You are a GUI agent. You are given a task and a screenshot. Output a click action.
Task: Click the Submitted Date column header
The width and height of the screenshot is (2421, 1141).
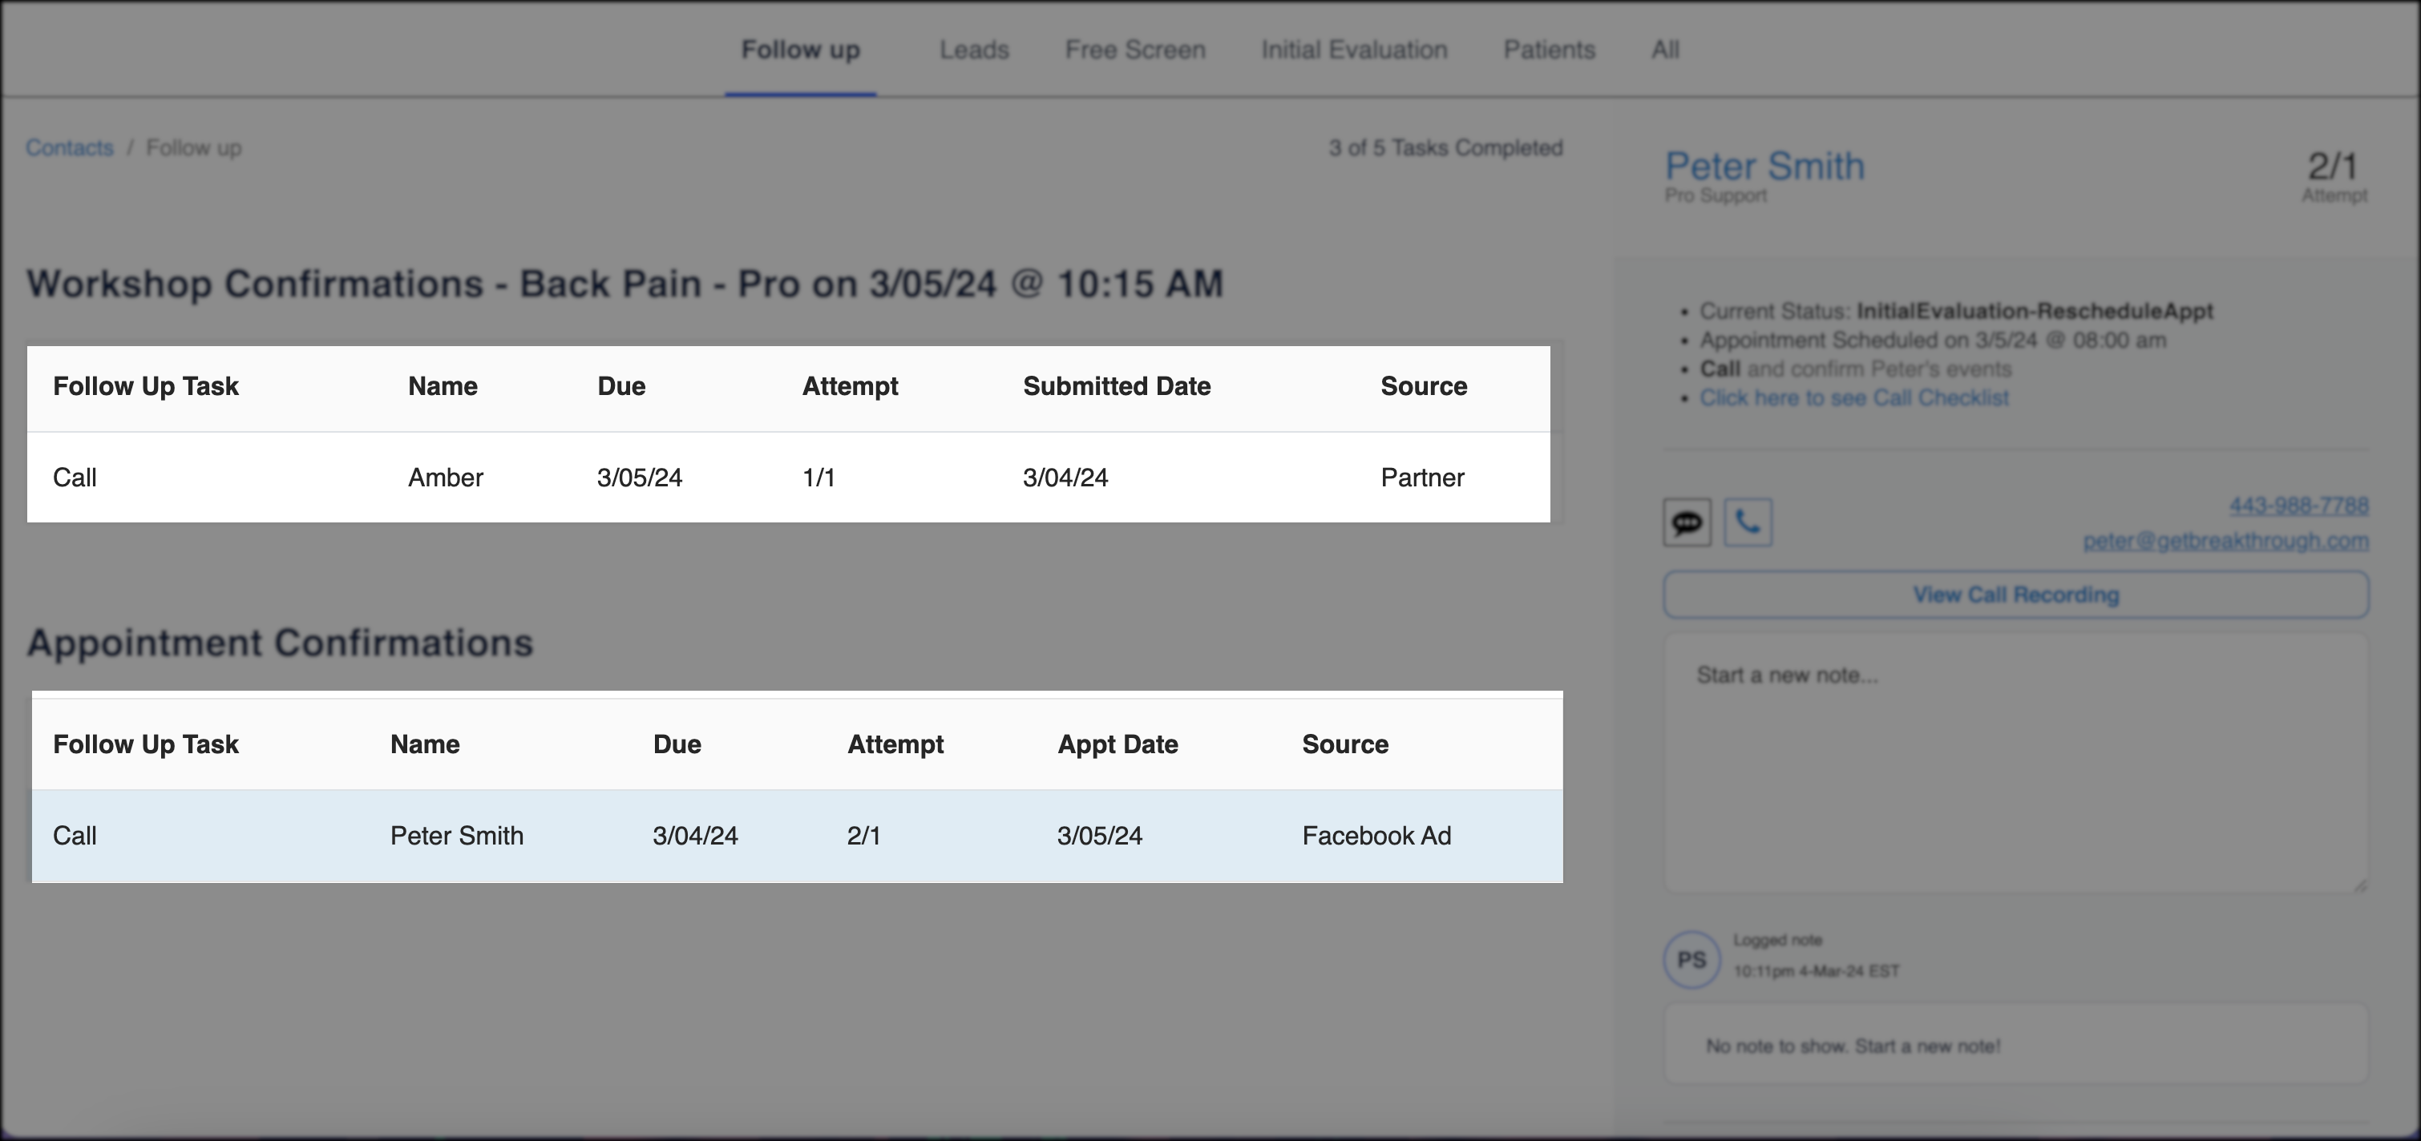coord(1116,387)
